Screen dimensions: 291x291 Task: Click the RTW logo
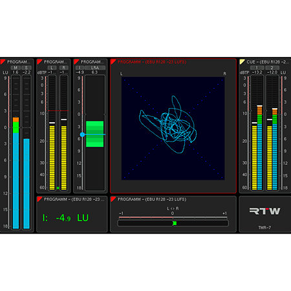coord(264,211)
